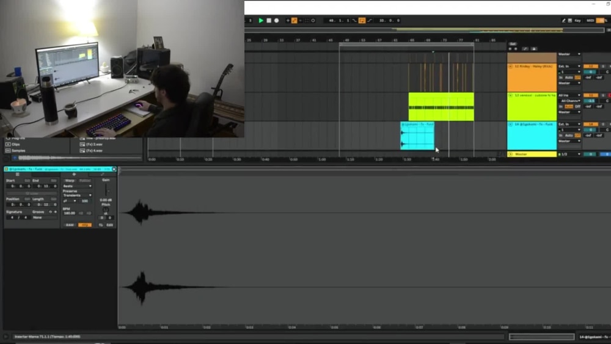Toggle track 12 activator button
611x344 pixels.
click(x=591, y=67)
